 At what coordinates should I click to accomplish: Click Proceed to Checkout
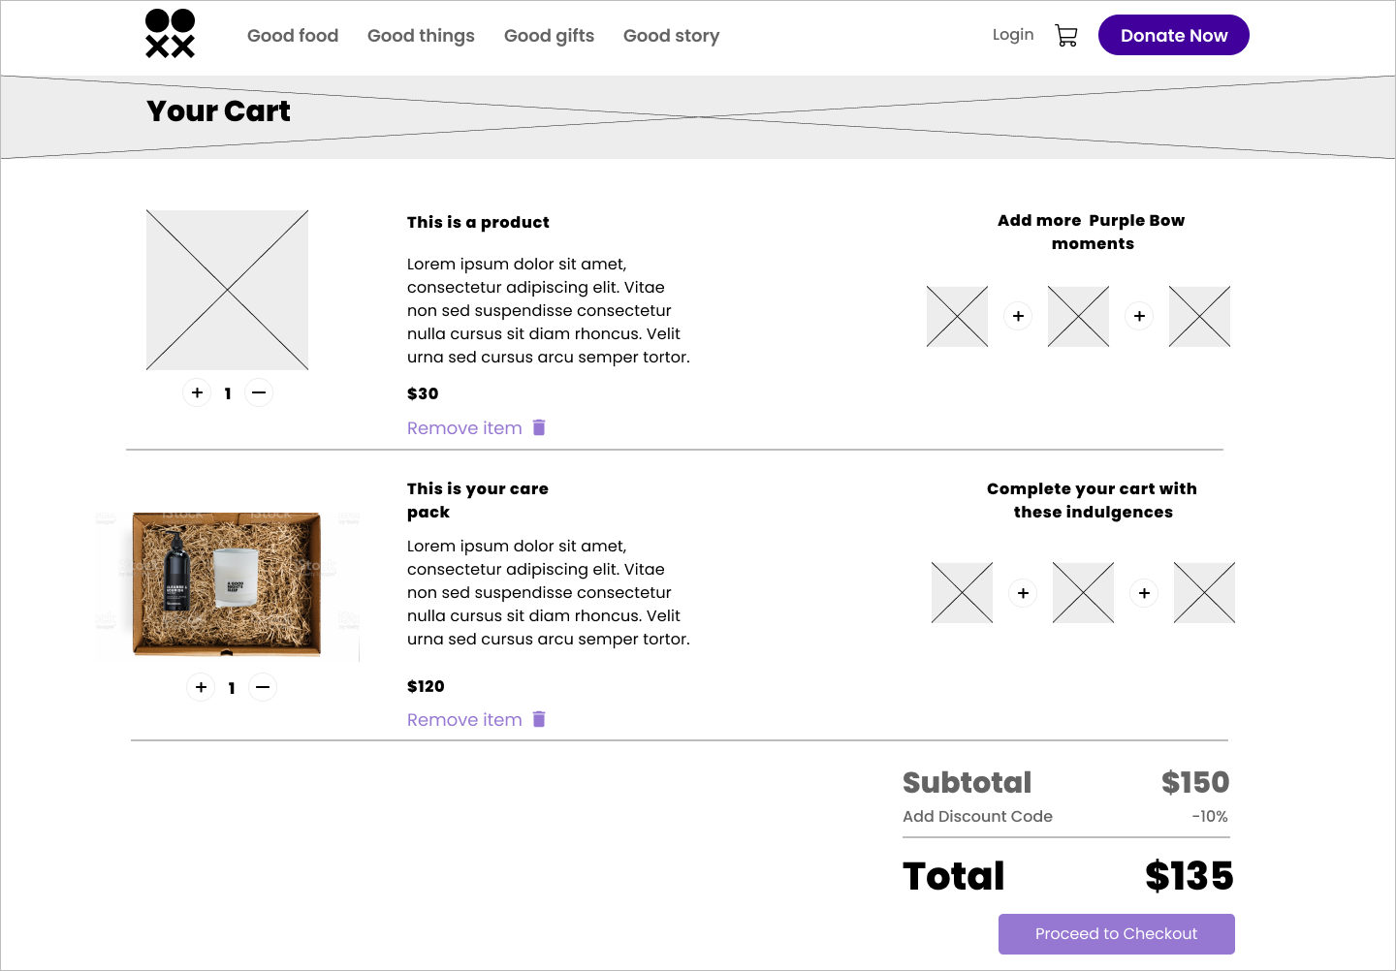click(1116, 934)
